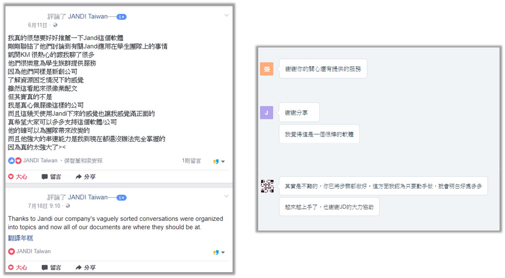505x278 pixels.
Task: Click the purple J avatar in the chat
Action: click(267, 113)
